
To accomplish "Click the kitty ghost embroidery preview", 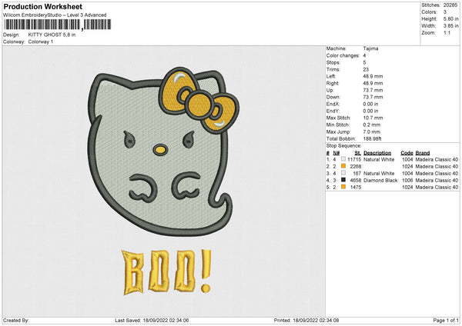I will [163, 151].
